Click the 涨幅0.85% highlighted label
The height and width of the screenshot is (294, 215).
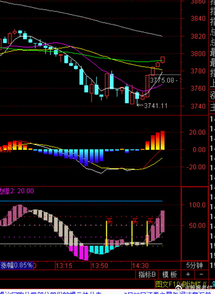[x=16, y=265]
